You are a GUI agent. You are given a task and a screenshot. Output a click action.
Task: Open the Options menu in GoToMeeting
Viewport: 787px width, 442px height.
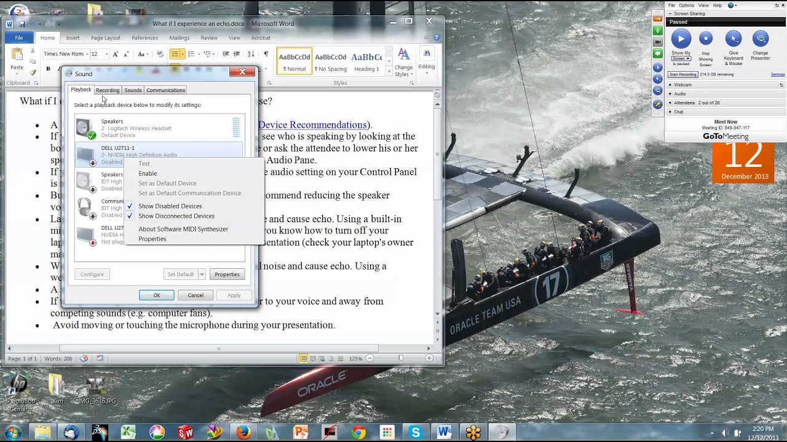click(x=687, y=5)
